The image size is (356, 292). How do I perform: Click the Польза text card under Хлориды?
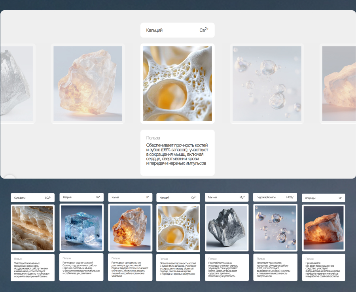324,268
